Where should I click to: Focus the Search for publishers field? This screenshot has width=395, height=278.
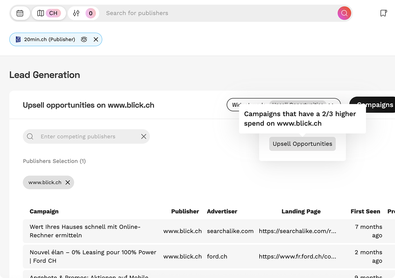click(218, 13)
